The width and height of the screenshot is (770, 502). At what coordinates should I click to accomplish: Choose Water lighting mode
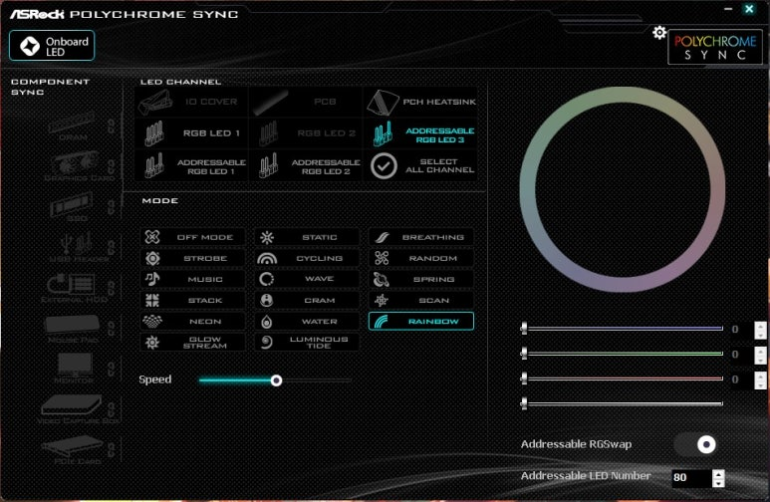point(307,322)
